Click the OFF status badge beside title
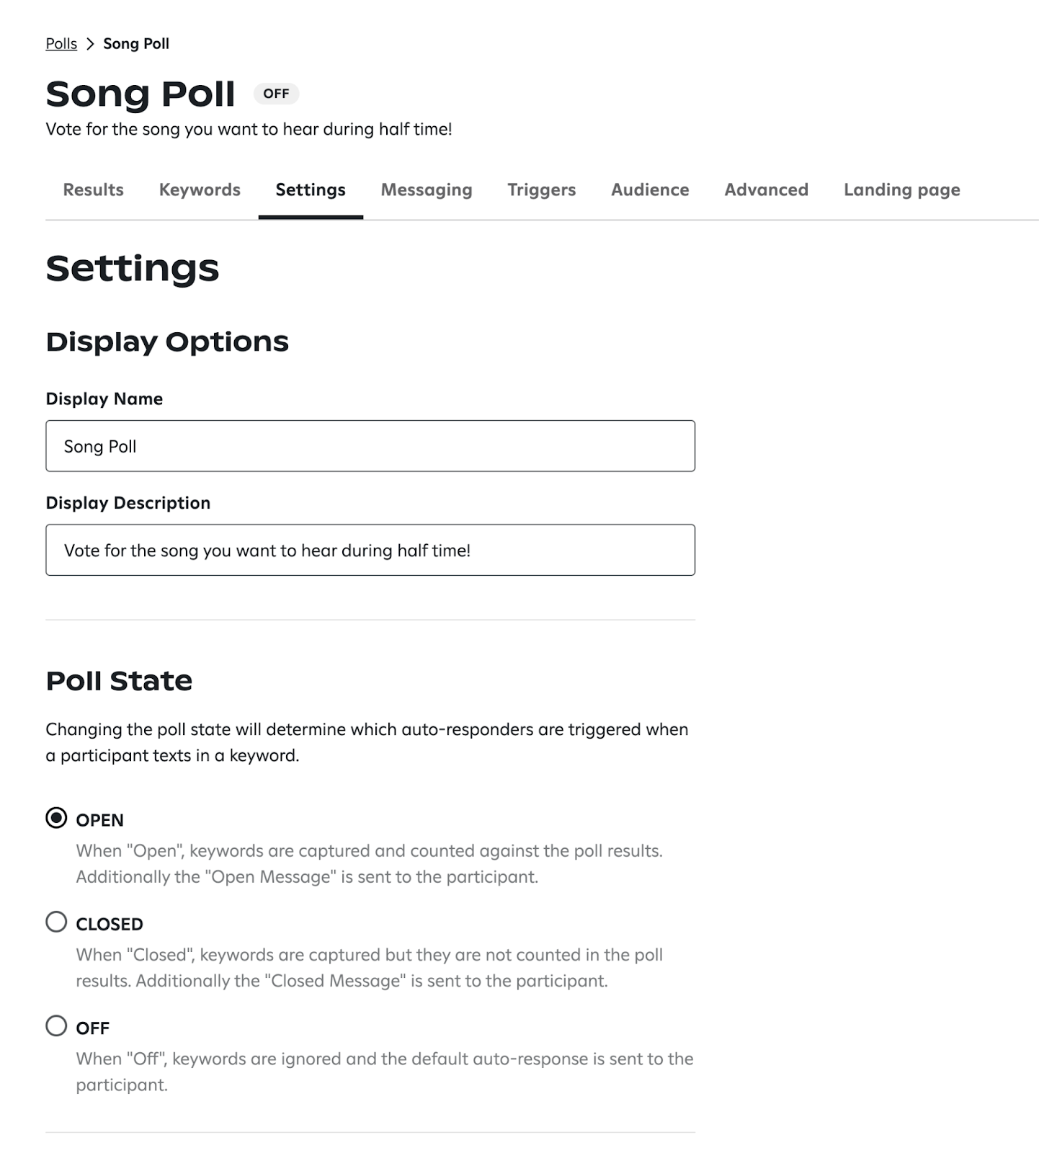Image resolution: width=1039 pixels, height=1153 pixels. pyautogui.click(x=276, y=94)
